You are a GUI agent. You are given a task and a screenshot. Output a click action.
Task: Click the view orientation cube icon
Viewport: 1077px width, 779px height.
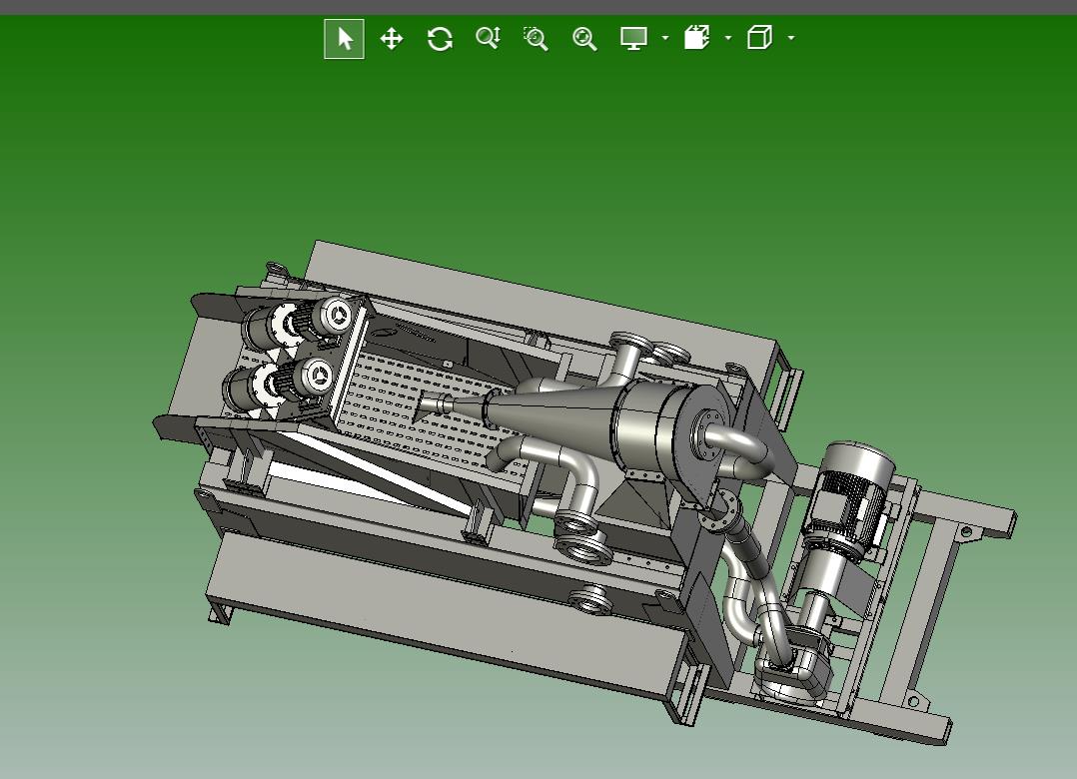coord(759,38)
